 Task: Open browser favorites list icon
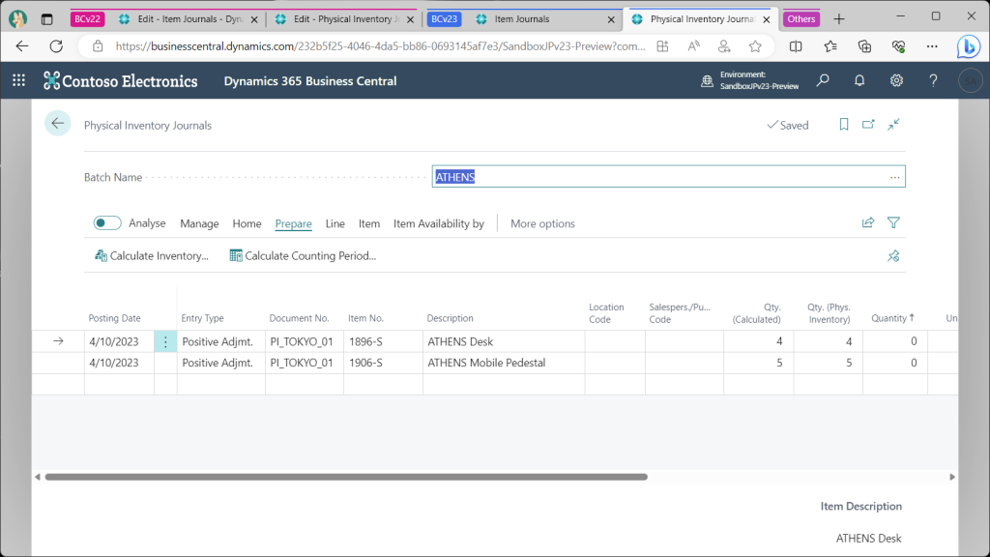pyautogui.click(x=830, y=46)
